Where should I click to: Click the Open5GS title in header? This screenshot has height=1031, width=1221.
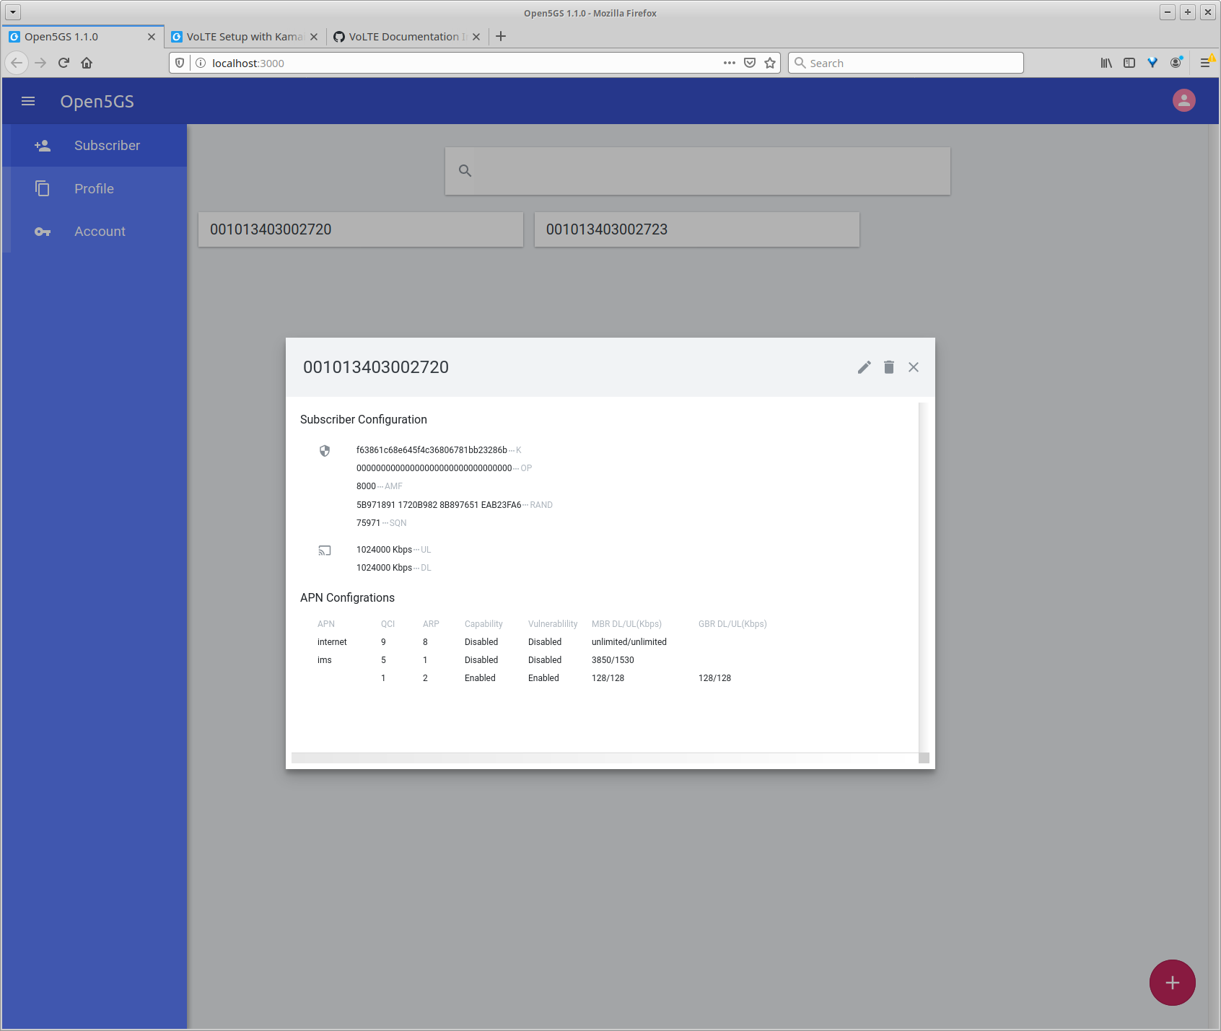(97, 102)
